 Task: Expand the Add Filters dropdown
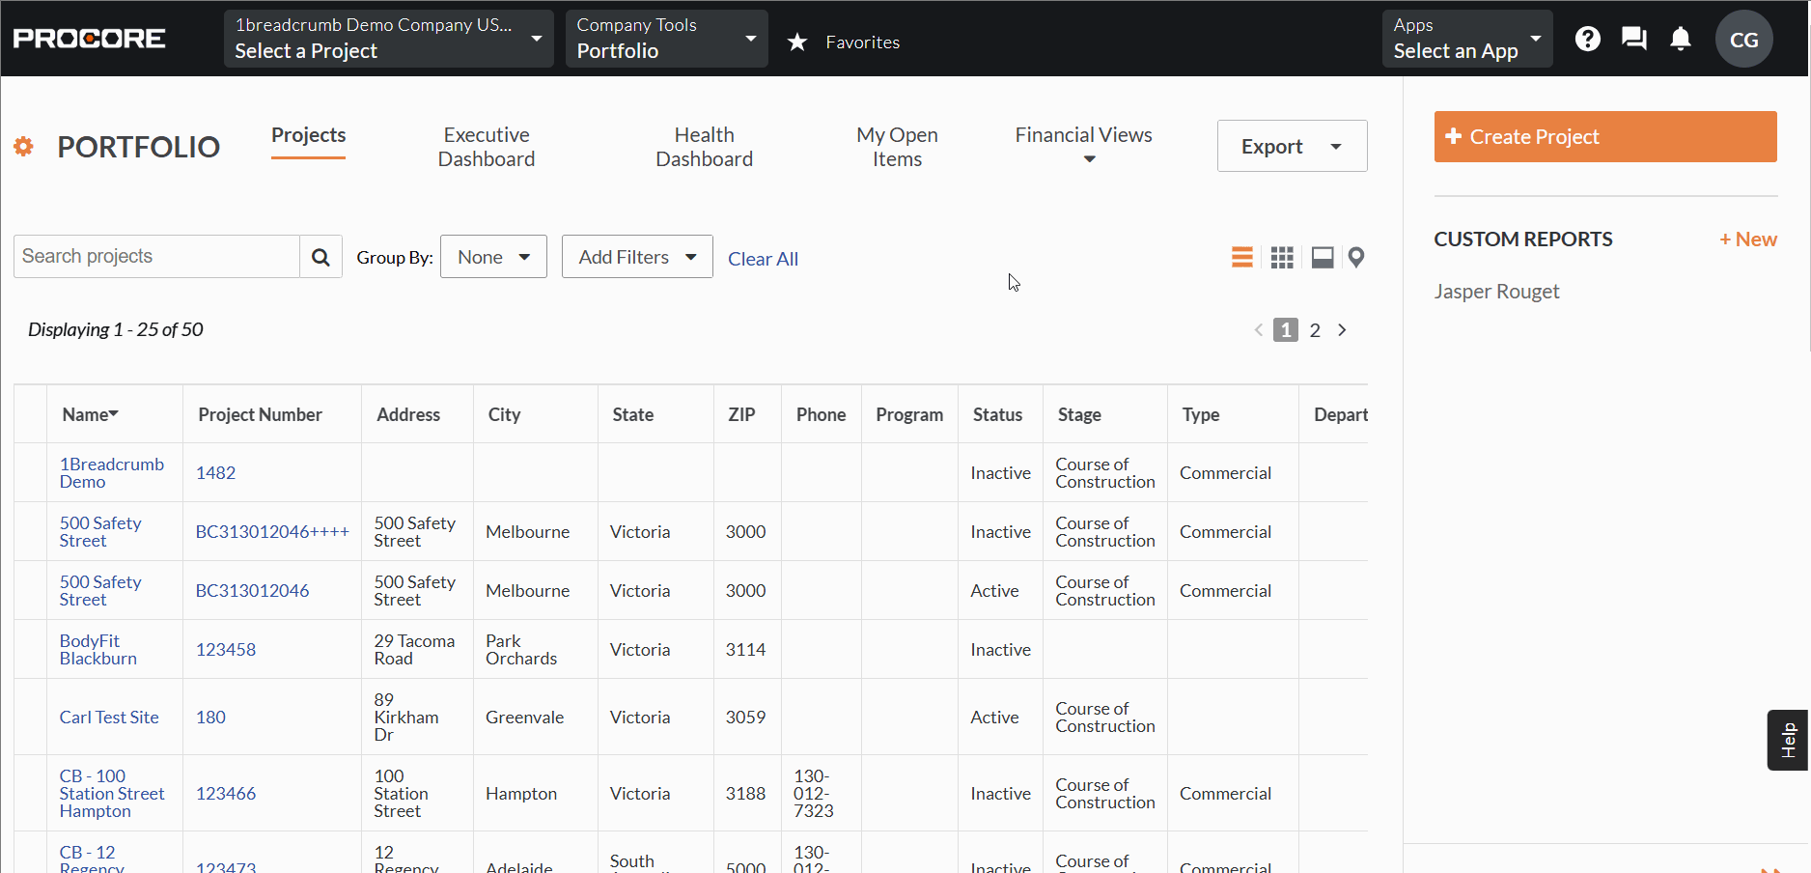coord(636,256)
